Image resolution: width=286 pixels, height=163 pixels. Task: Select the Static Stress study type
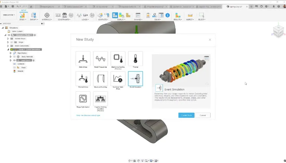[x=83, y=59]
